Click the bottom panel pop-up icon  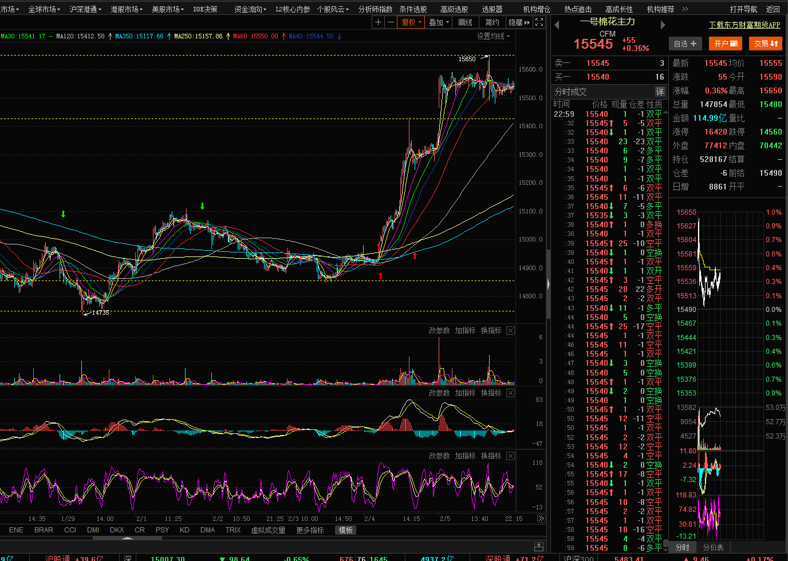[538, 547]
